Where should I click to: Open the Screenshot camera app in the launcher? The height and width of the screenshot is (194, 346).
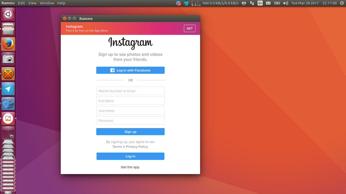8,59
